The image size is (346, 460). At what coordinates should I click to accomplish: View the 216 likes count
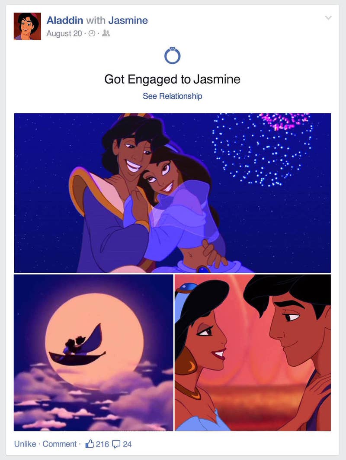coord(103,444)
